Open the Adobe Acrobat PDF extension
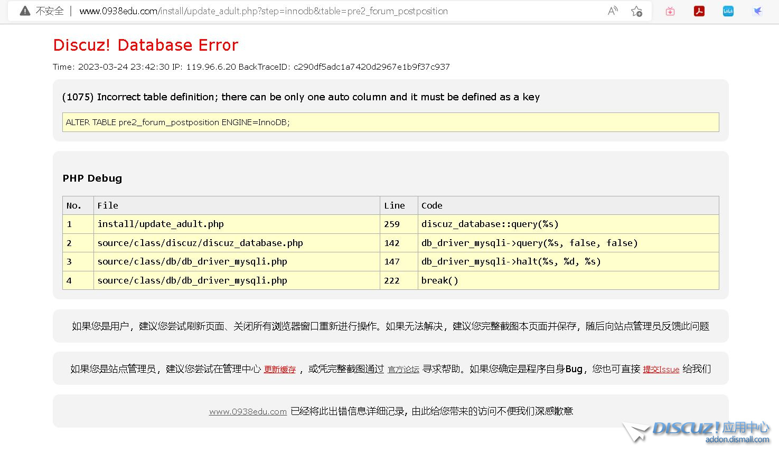Viewport: 779px width, 453px height. (x=699, y=11)
